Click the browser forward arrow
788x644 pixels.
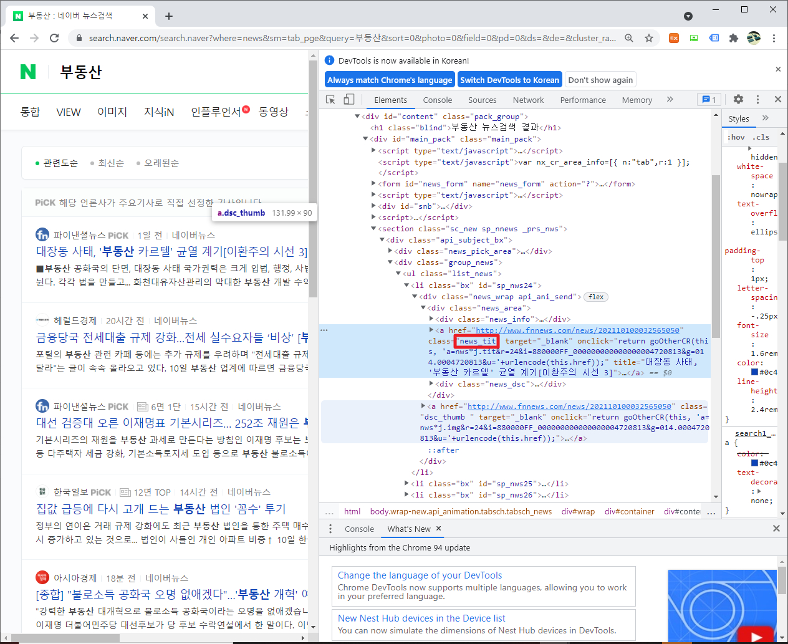(x=34, y=38)
